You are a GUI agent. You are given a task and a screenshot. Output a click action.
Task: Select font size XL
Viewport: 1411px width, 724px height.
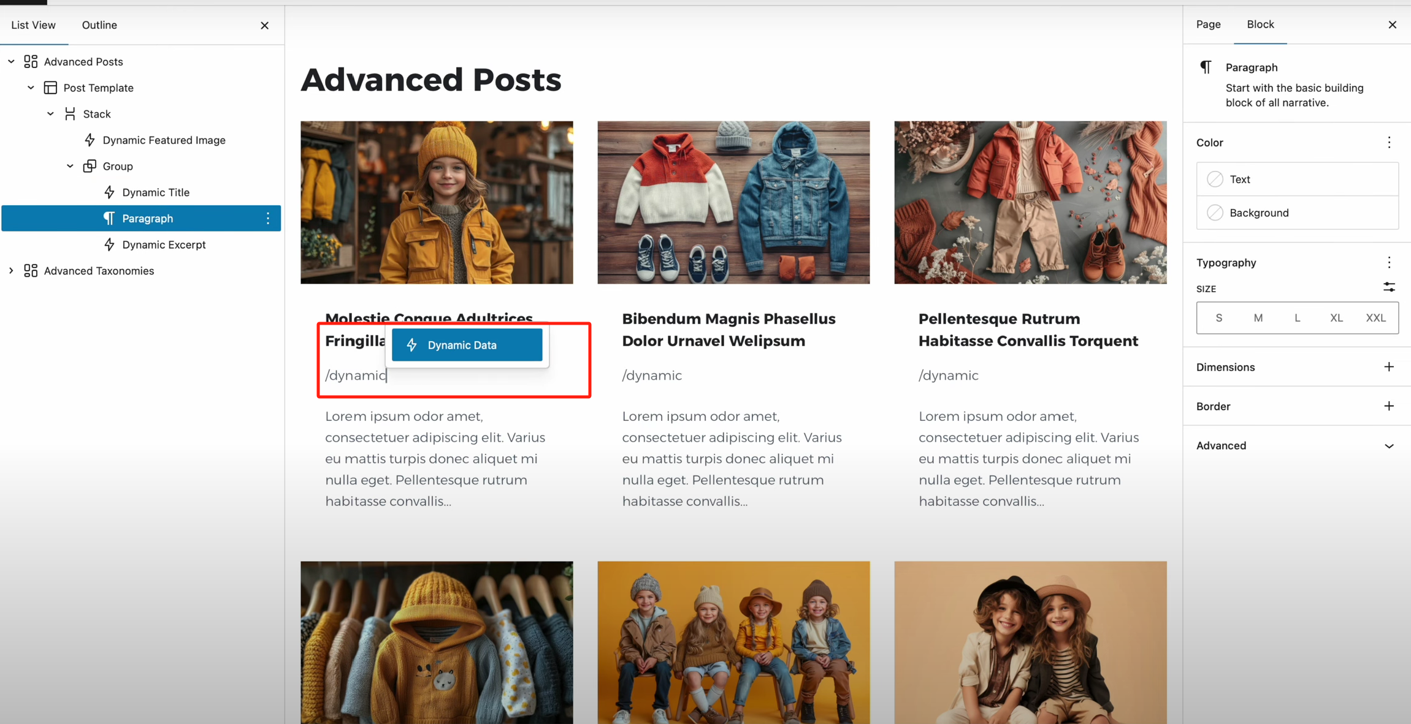coord(1336,318)
